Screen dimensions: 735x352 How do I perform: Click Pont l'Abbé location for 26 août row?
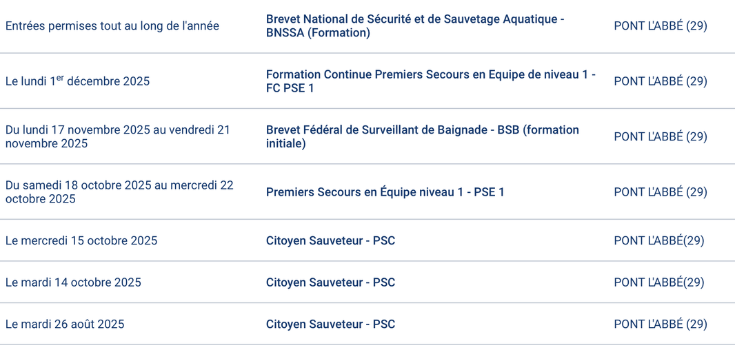click(660, 324)
